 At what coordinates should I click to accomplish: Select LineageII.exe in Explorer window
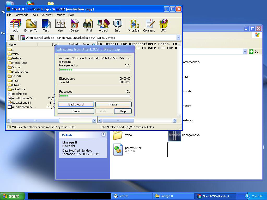[184, 135]
